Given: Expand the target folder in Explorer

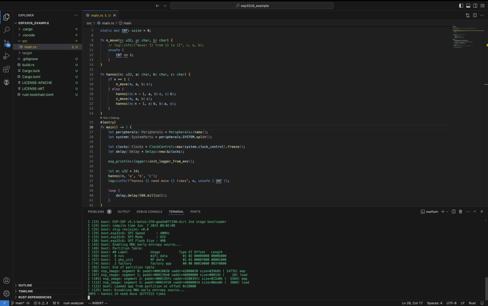Looking at the screenshot, I should click(27, 53).
